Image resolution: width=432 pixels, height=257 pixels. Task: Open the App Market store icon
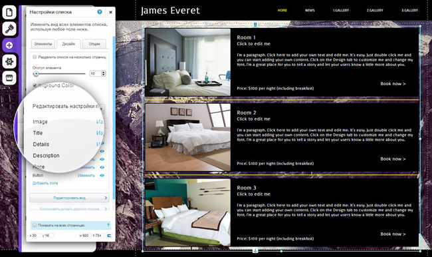(9, 78)
